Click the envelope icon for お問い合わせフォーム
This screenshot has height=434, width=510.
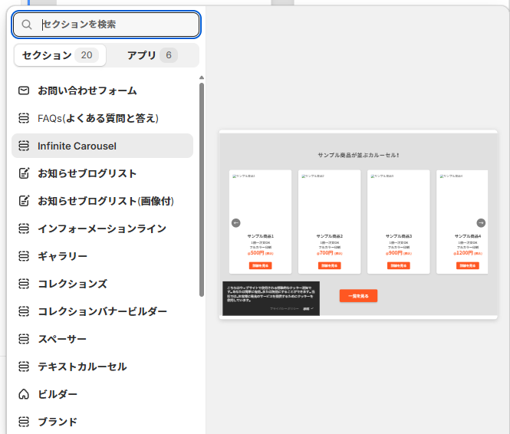click(x=24, y=90)
